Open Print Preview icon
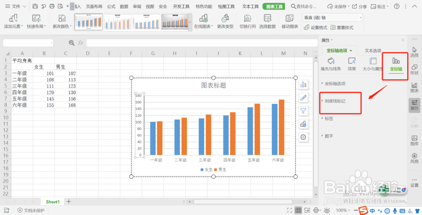The height and width of the screenshot is (215, 422). click(x=60, y=6)
